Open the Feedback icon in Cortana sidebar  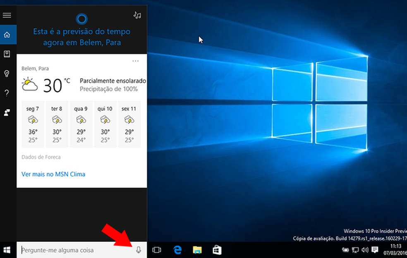click(7, 112)
